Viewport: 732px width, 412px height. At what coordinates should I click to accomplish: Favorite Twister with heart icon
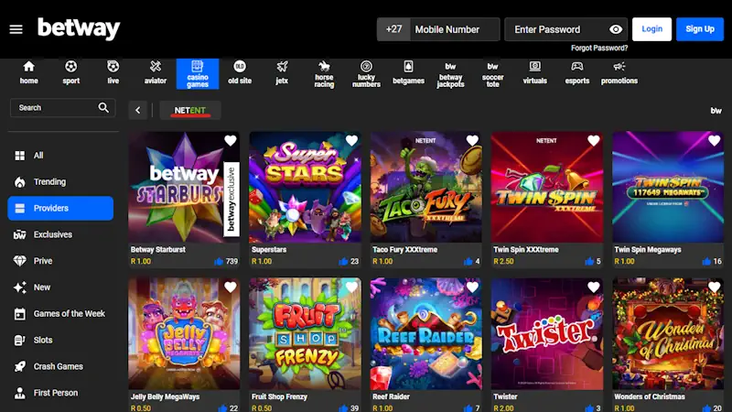(x=593, y=287)
